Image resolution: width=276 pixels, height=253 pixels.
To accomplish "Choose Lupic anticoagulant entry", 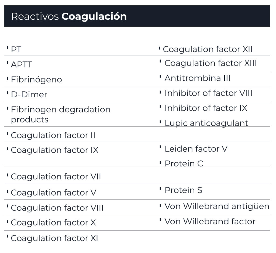I will click(x=206, y=123).
